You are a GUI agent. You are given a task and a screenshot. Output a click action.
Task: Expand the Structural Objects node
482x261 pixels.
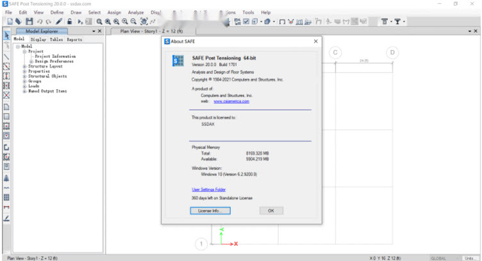pos(24,76)
